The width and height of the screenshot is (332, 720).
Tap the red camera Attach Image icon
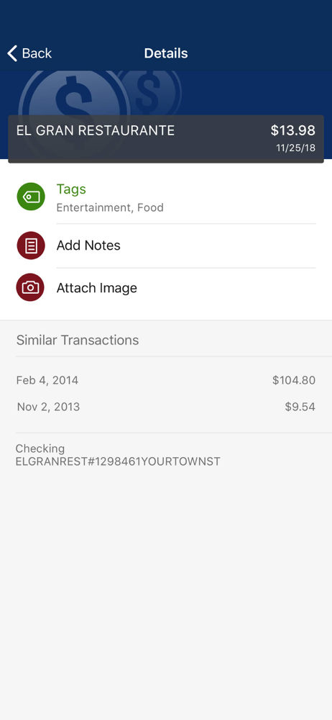pos(31,288)
